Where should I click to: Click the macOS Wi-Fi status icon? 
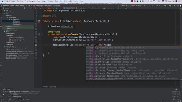(154, 1)
